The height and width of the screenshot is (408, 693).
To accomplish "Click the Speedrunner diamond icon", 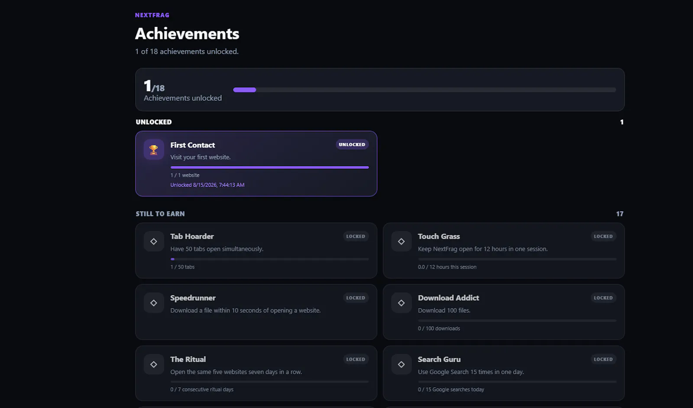I will pos(154,303).
